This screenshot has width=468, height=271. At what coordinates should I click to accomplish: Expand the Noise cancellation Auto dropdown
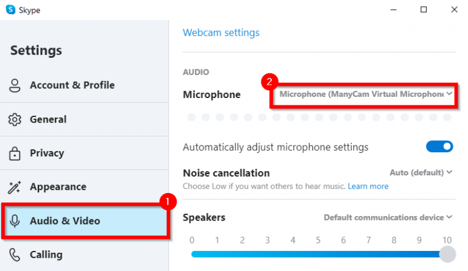click(x=421, y=173)
